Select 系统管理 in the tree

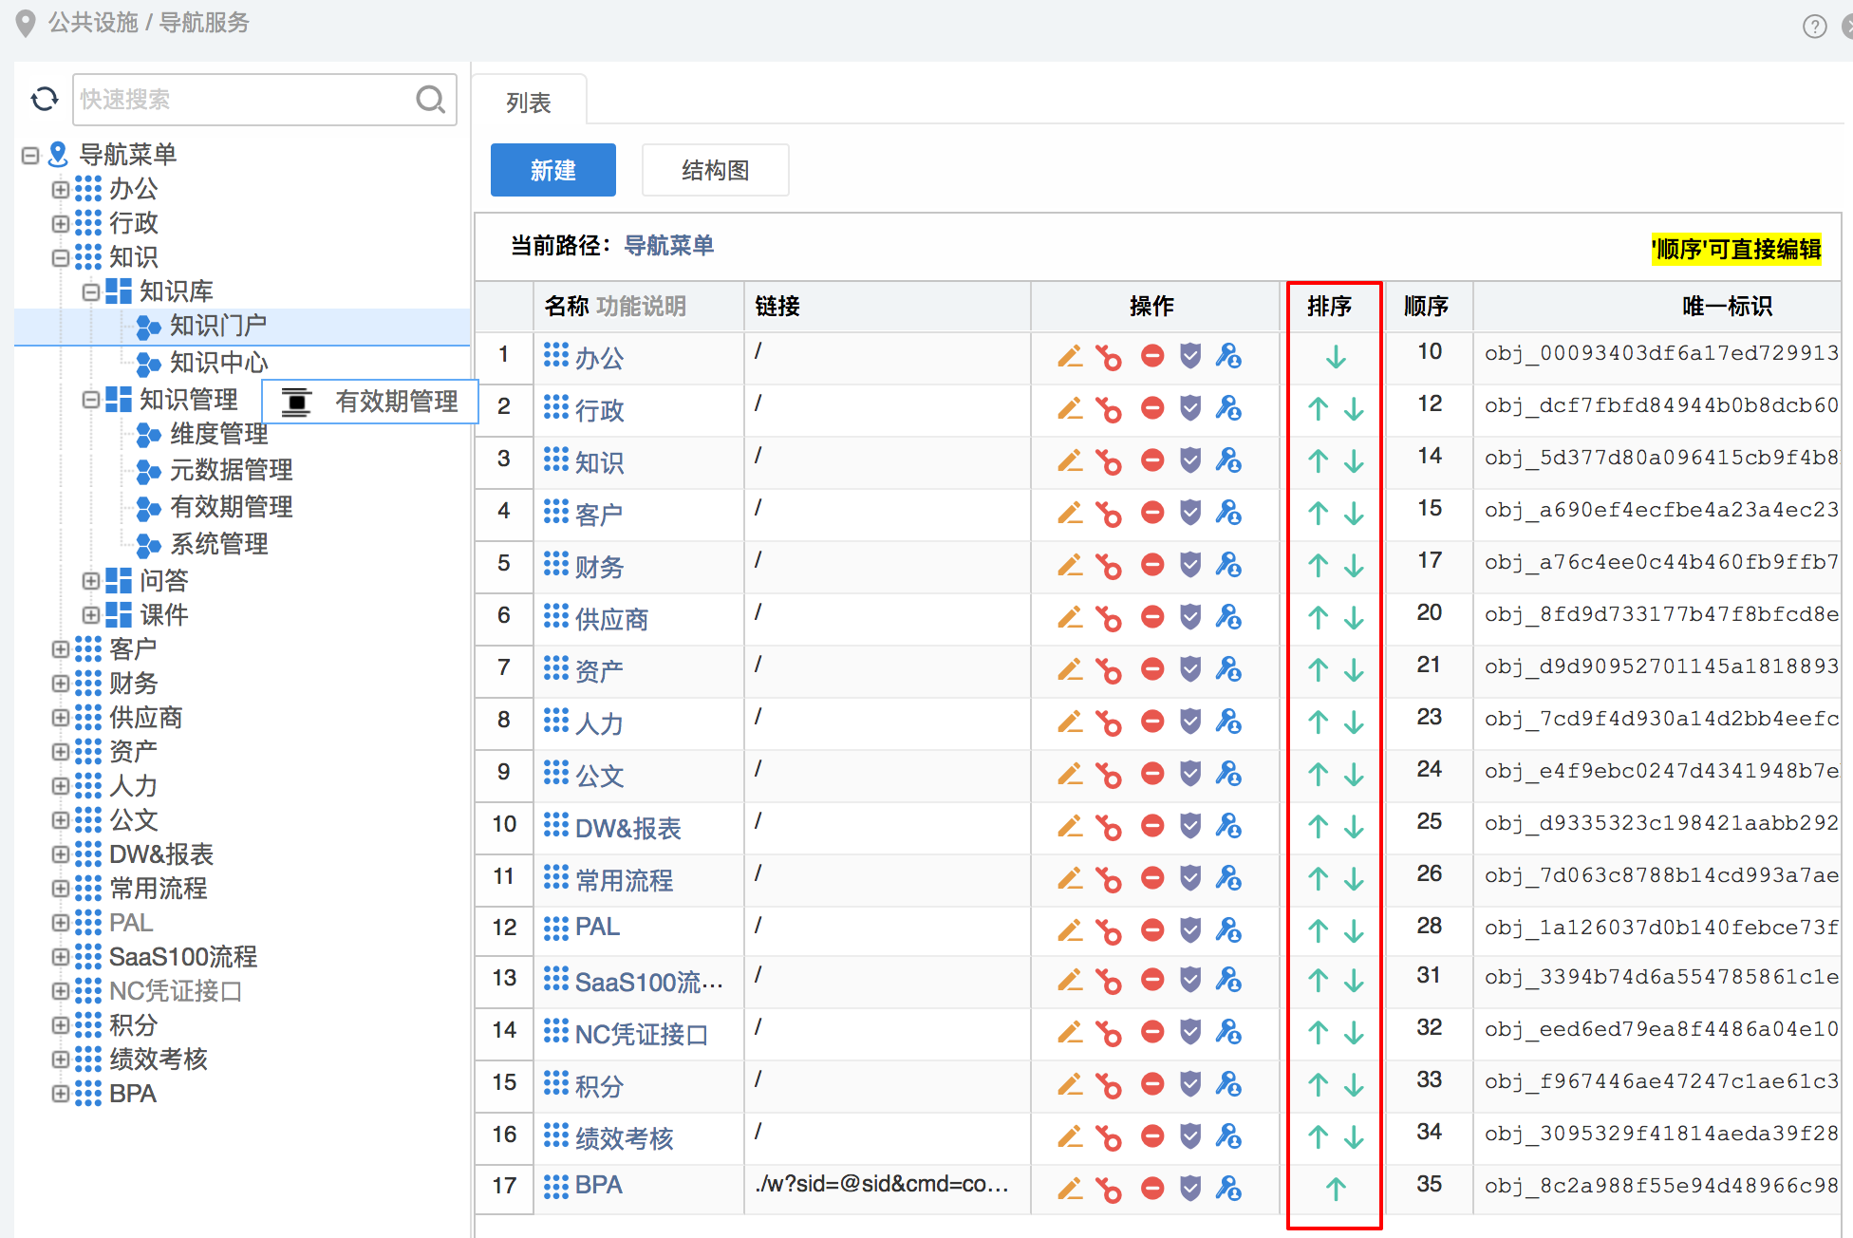[218, 543]
